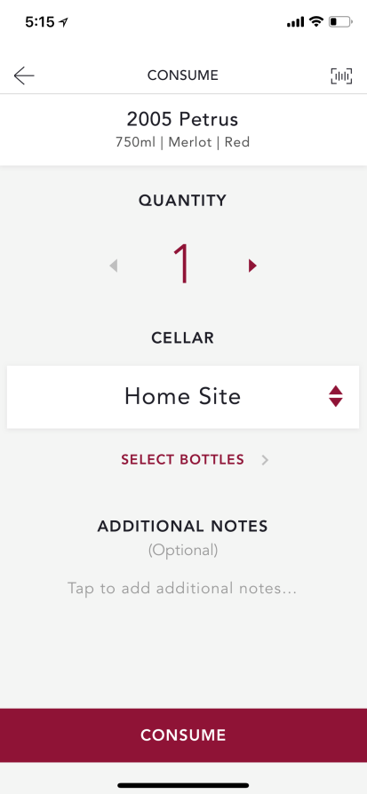Tap the 2005 Petrus wine title
Screen dimensions: 367x794
[x=182, y=120]
